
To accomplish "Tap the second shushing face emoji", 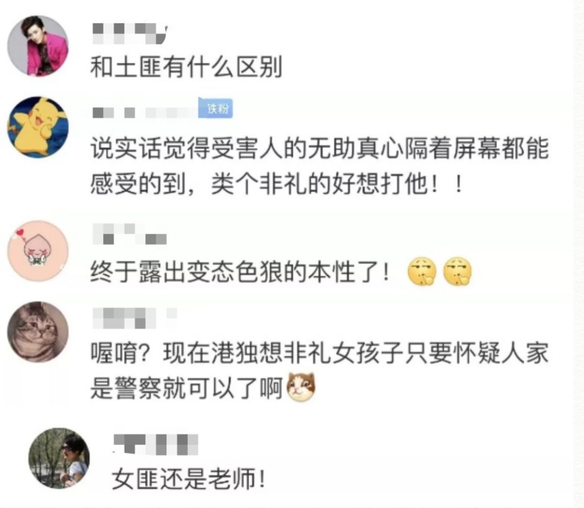I will tap(457, 271).
